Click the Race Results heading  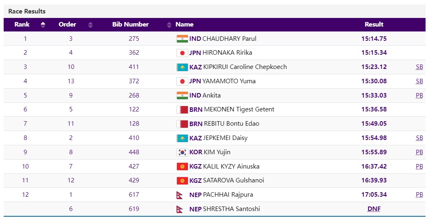pyautogui.click(x=27, y=11)
